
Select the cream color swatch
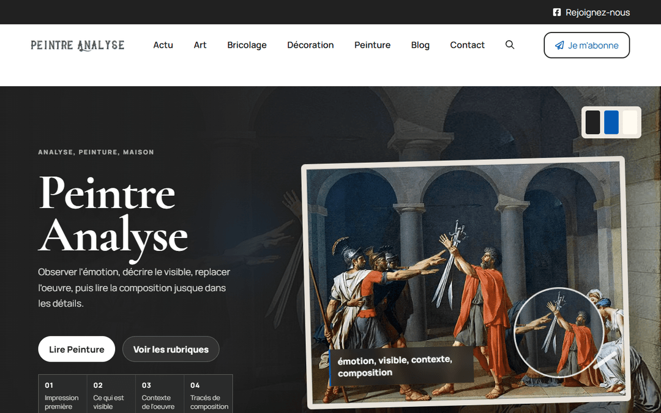coord(630,122)
